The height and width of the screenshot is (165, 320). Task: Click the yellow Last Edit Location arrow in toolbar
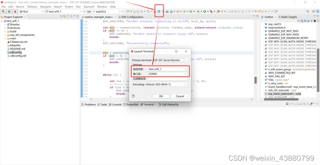(256, 11)
